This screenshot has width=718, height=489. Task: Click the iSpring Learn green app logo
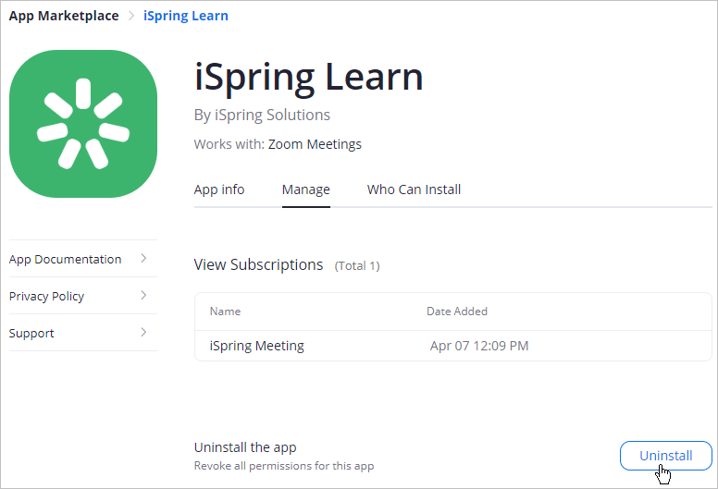pos(82,124)
